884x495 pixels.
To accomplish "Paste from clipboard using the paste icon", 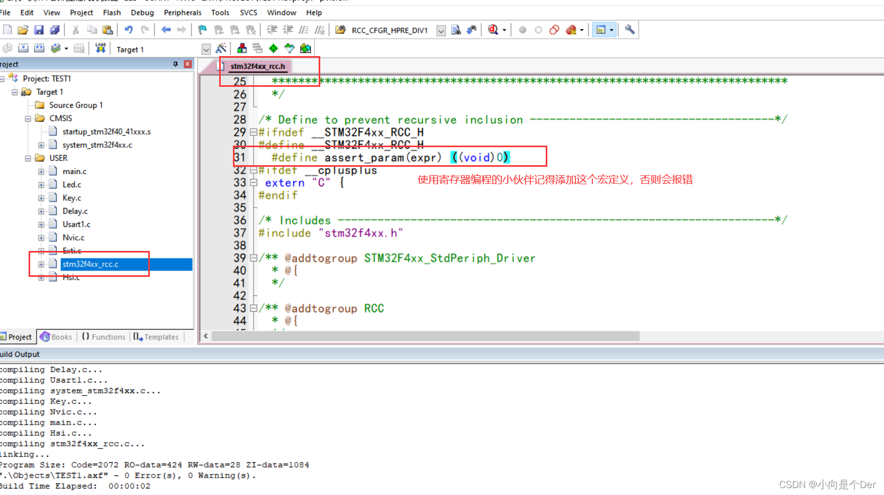I will [x=107, y=30].
